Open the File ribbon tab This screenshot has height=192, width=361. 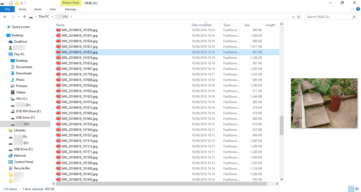[7, 9]
